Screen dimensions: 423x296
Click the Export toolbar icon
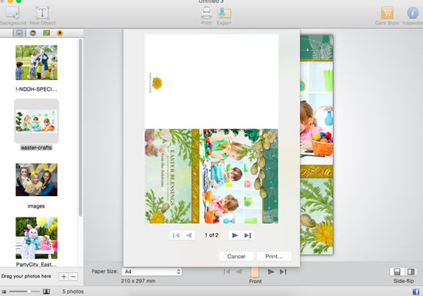pos(224,16)
